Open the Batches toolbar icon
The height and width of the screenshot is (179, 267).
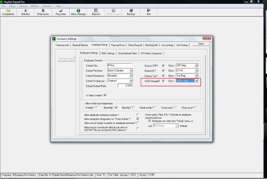pos(26,12)
